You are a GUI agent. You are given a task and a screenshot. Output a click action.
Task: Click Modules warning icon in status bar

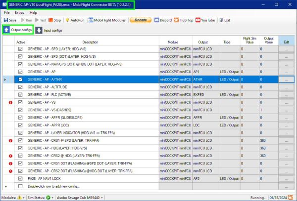click(x=19, y=198)
